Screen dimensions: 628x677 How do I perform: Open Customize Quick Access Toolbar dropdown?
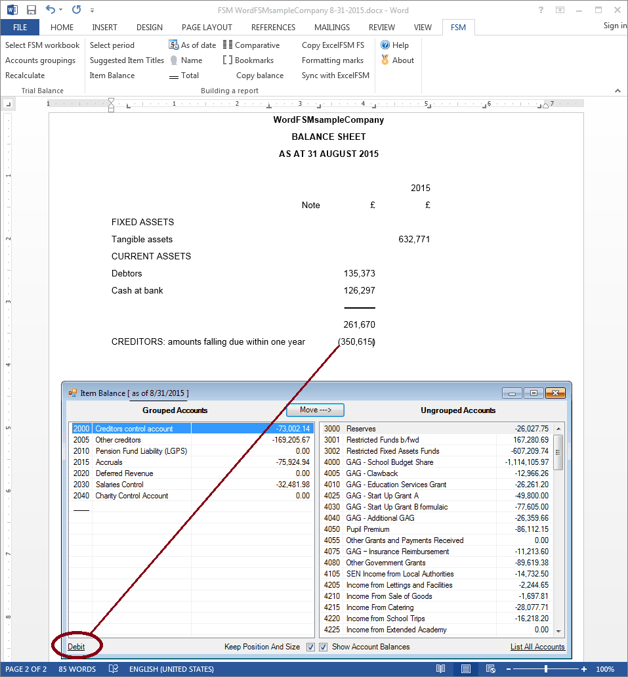point(92,10)
